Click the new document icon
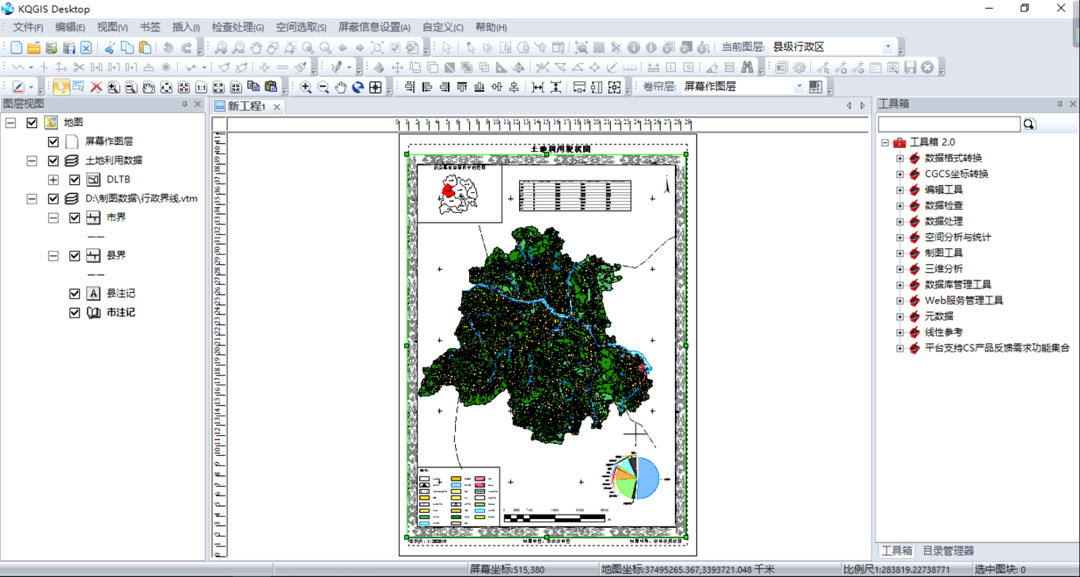The width and height of the screenshot is (1080, 577). pos(16,47)
